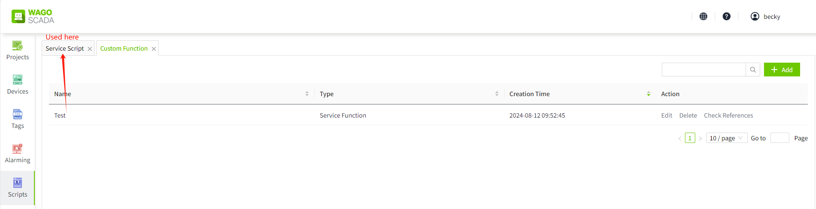Open the Alarming section
816x209 pixels.
pos(18,153)
